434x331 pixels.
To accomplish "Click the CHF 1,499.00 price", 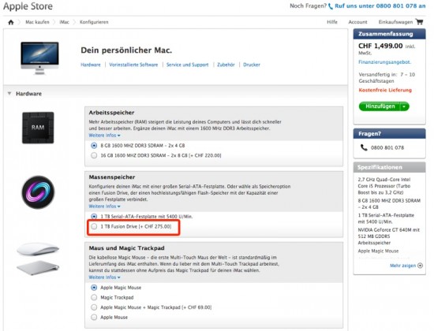I will [x=380, y=46].
